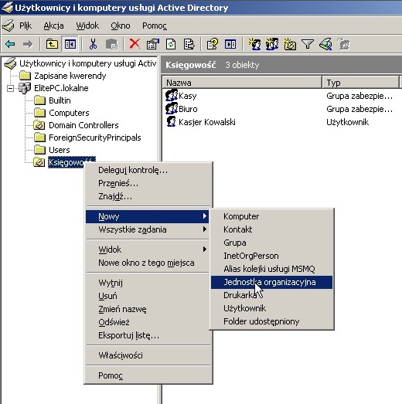Open the filter options funnel icon
402x404 pixels.
(x=308, y=44)
